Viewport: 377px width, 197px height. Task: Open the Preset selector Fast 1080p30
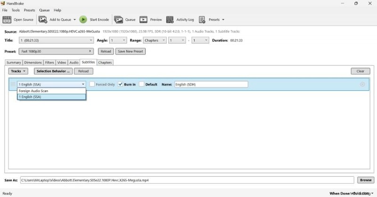[x=56, y=51]
